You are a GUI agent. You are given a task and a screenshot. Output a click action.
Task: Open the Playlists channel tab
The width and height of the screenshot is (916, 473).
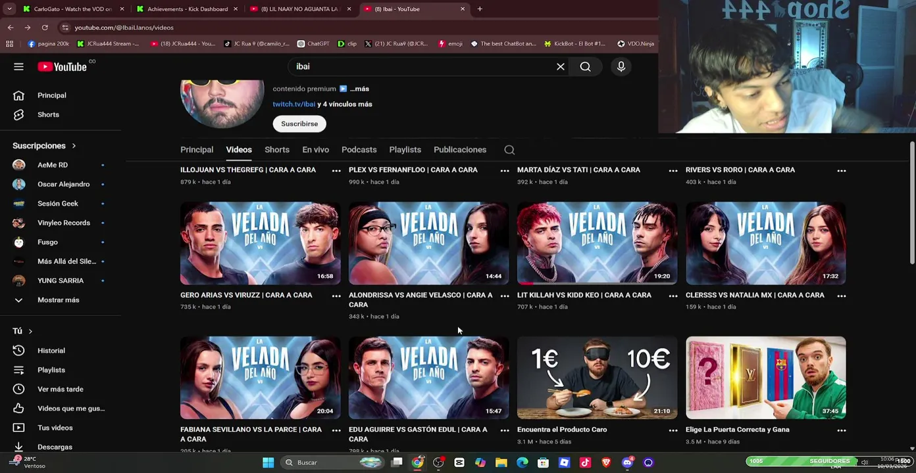tap(405, 150)
